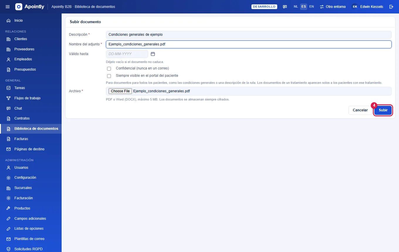399x252 pixels.
Task: Click the Choose File button
Action: pyautogui.click(x=120, y=91)
